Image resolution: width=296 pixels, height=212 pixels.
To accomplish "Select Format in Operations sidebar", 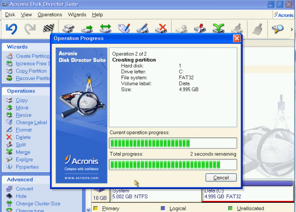I will point(24,130).
